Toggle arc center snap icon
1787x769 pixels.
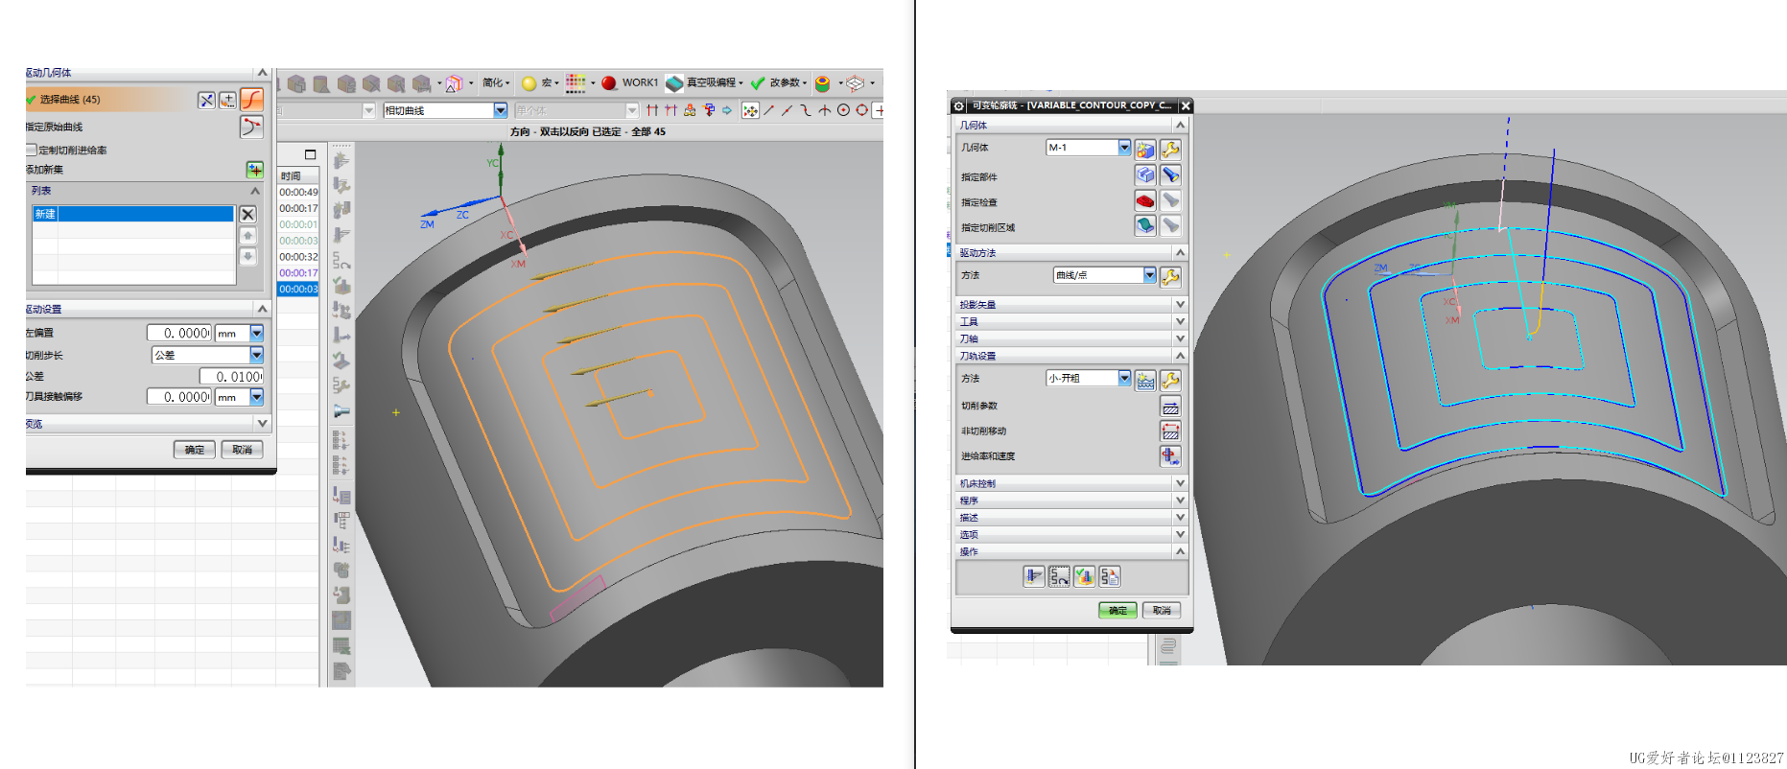pyautogui.click(x=843, y=110)
